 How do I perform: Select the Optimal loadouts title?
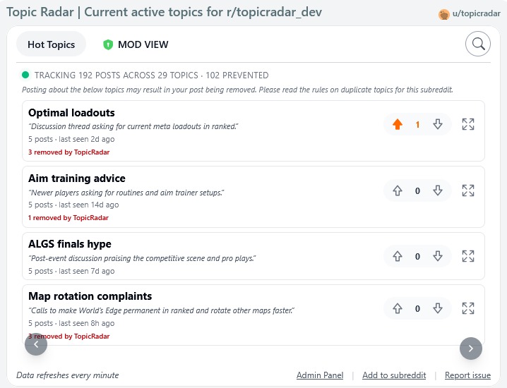coord(71,113)
